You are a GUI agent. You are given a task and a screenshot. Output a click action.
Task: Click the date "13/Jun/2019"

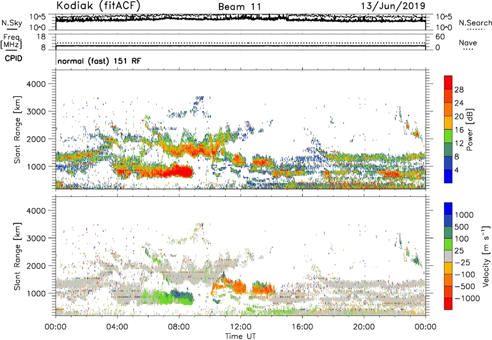(393, 6)
